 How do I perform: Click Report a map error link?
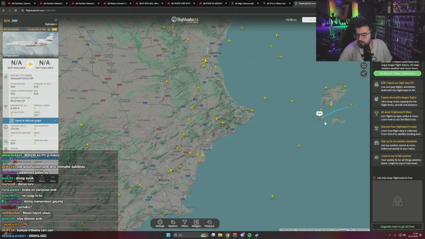[x=362, y=230]
